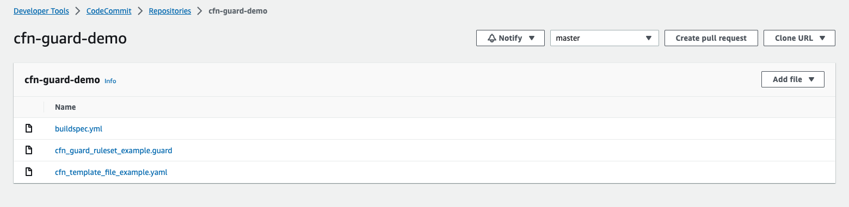Open the Add file dropdown menu
This screenshot has height=207, width=849.
click(793, 79)
